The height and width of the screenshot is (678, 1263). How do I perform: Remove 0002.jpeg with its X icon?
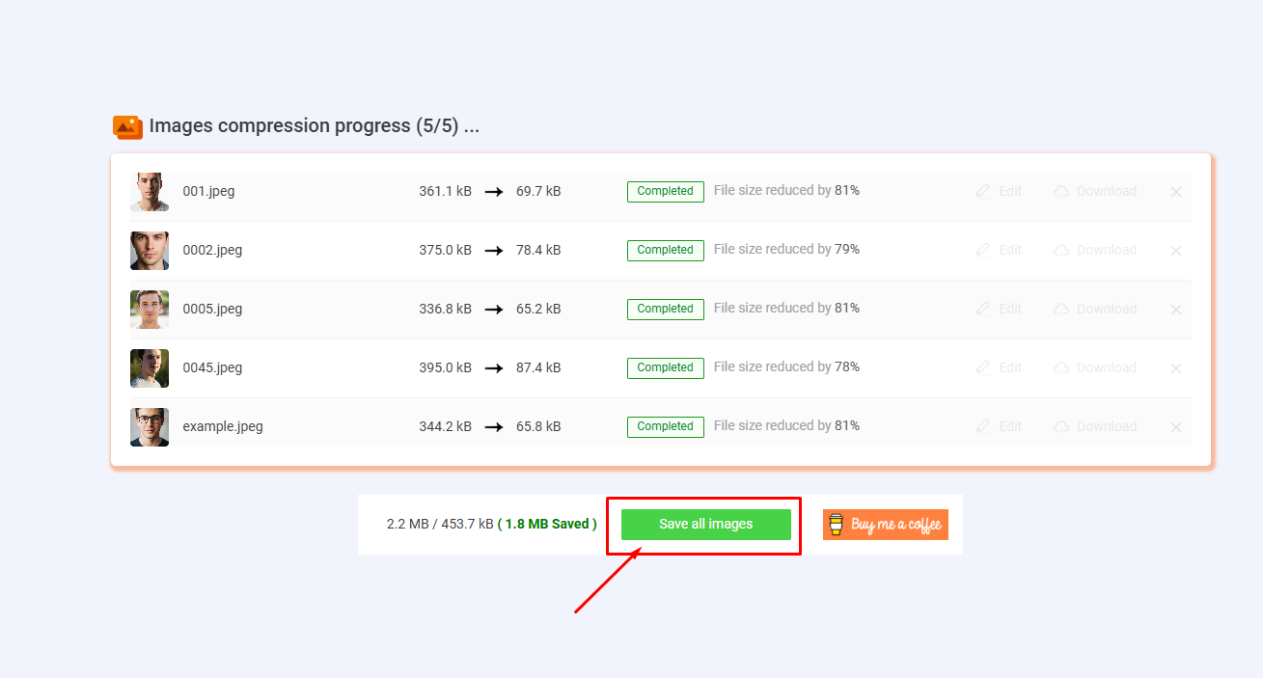click(1176, 251)
